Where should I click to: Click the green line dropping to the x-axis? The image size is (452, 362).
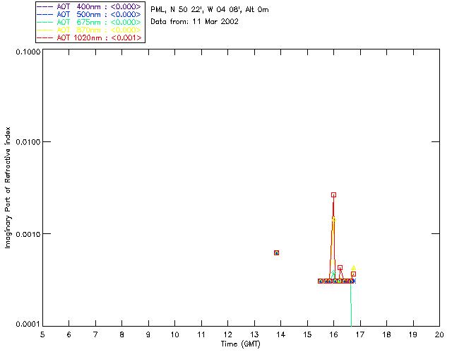(351, 305)
